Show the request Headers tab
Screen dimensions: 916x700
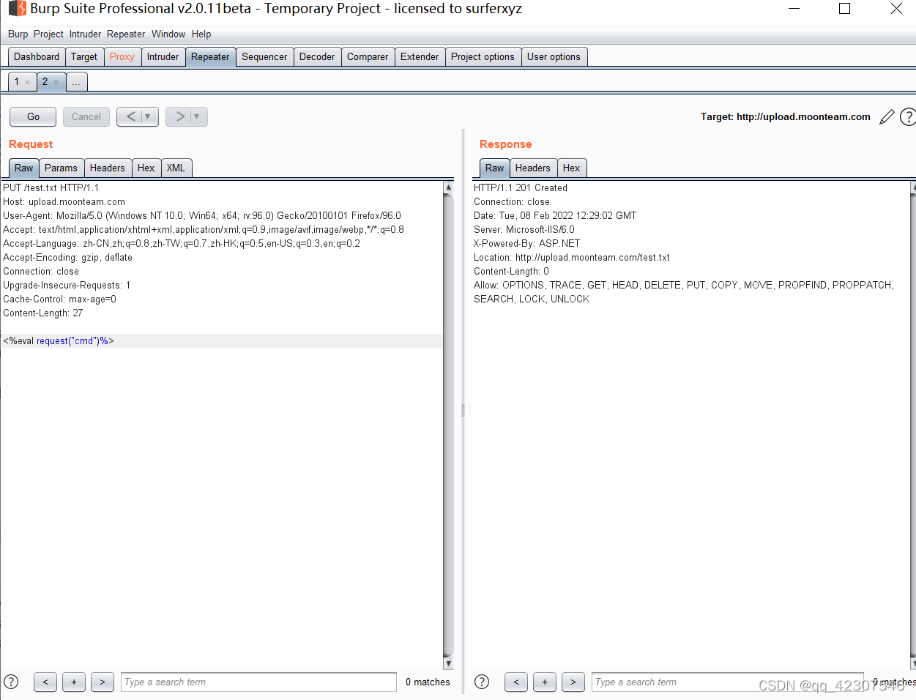click(108, 168)
